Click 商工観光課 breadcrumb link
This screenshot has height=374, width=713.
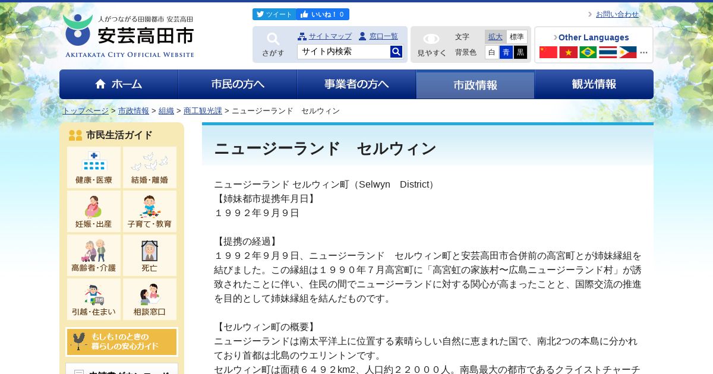click(203, 111)
